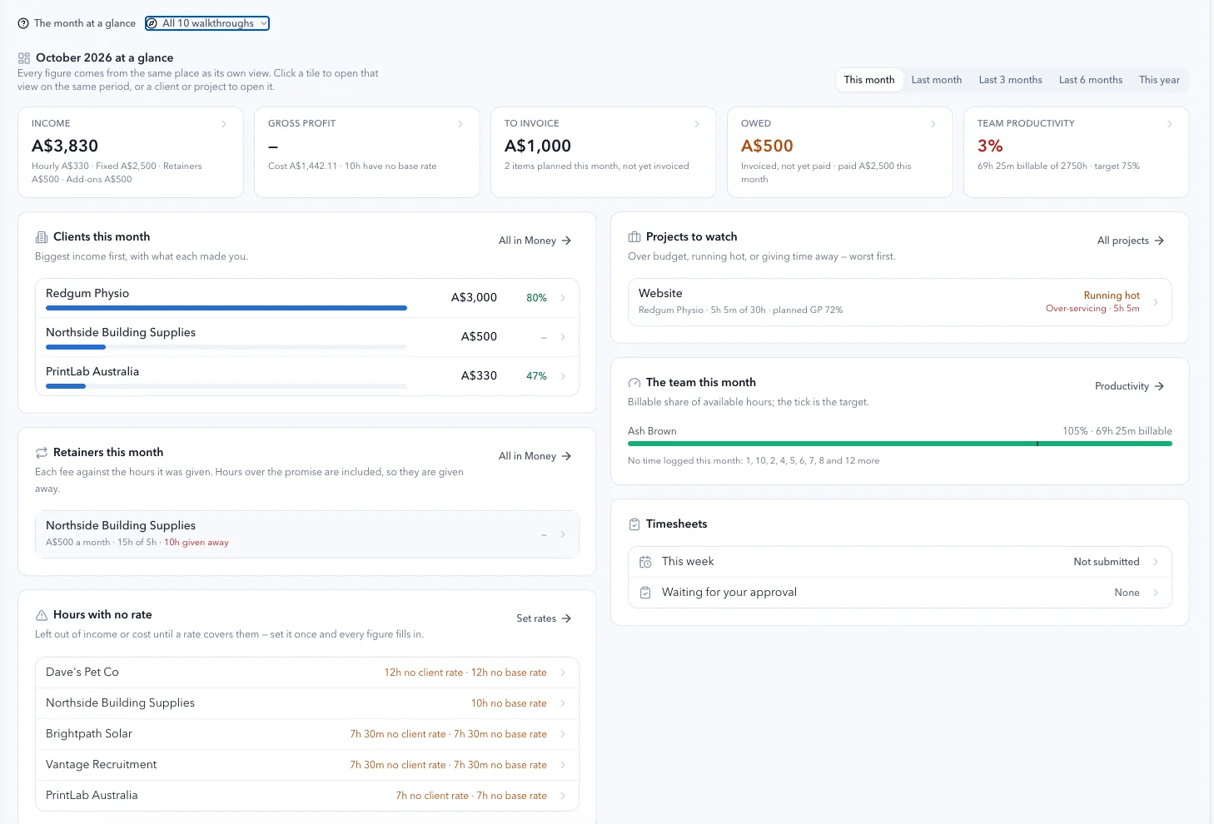This screenshot has height=824, width=1214.
Task: Click the Northside Building Supplies income bar
Action: point(226,347)
